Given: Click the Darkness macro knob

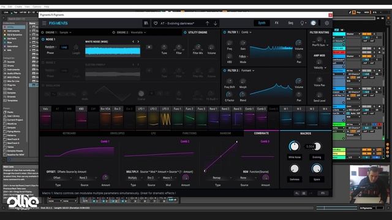Looking at the screenshot, I should coord(294,169).
